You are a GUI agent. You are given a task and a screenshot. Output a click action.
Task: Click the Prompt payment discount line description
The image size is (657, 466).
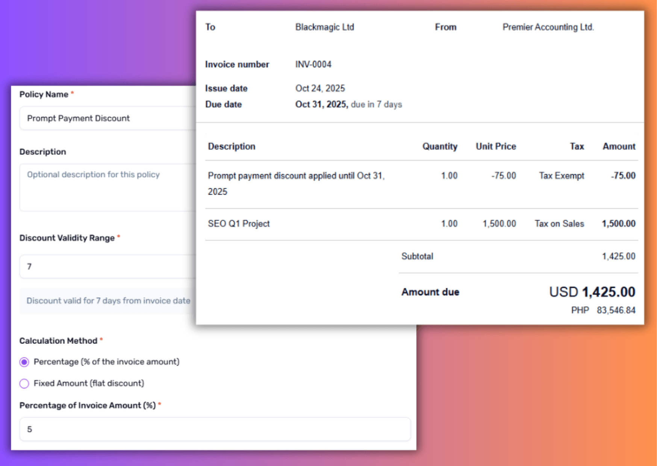(x=296, y=176)
